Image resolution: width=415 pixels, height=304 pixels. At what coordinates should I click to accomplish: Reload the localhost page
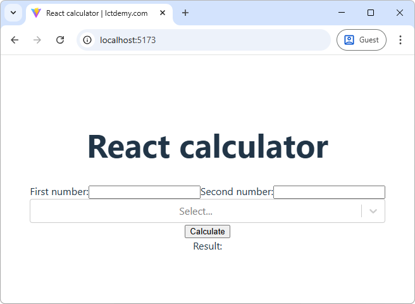coord(60,40)
